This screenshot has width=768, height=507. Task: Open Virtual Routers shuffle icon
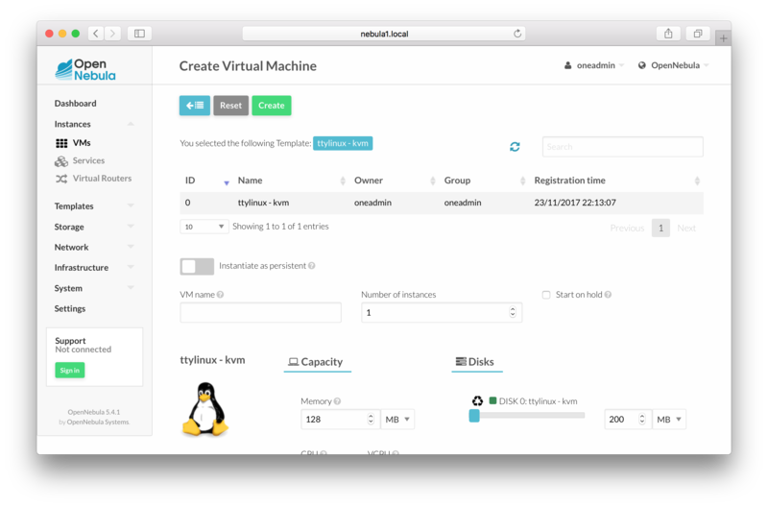[61, 179]
